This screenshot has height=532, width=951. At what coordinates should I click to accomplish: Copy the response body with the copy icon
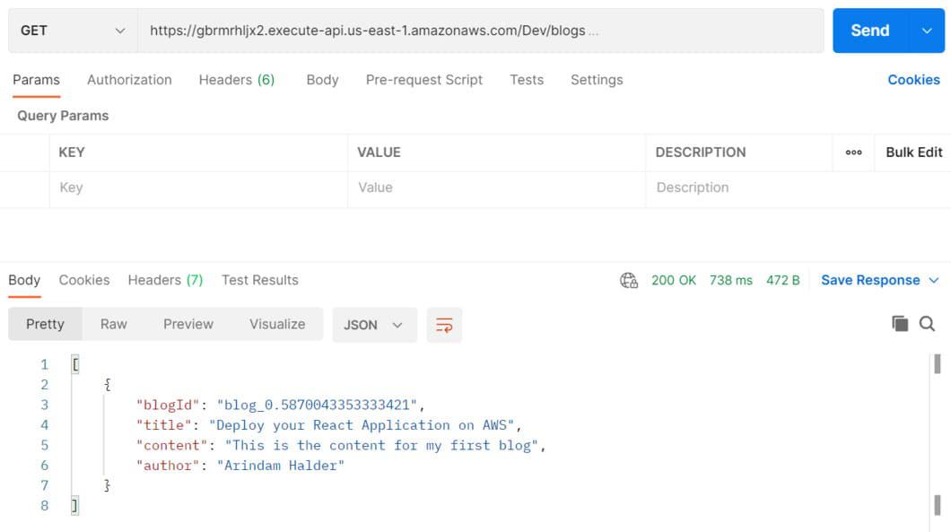(x=900, y=324)
